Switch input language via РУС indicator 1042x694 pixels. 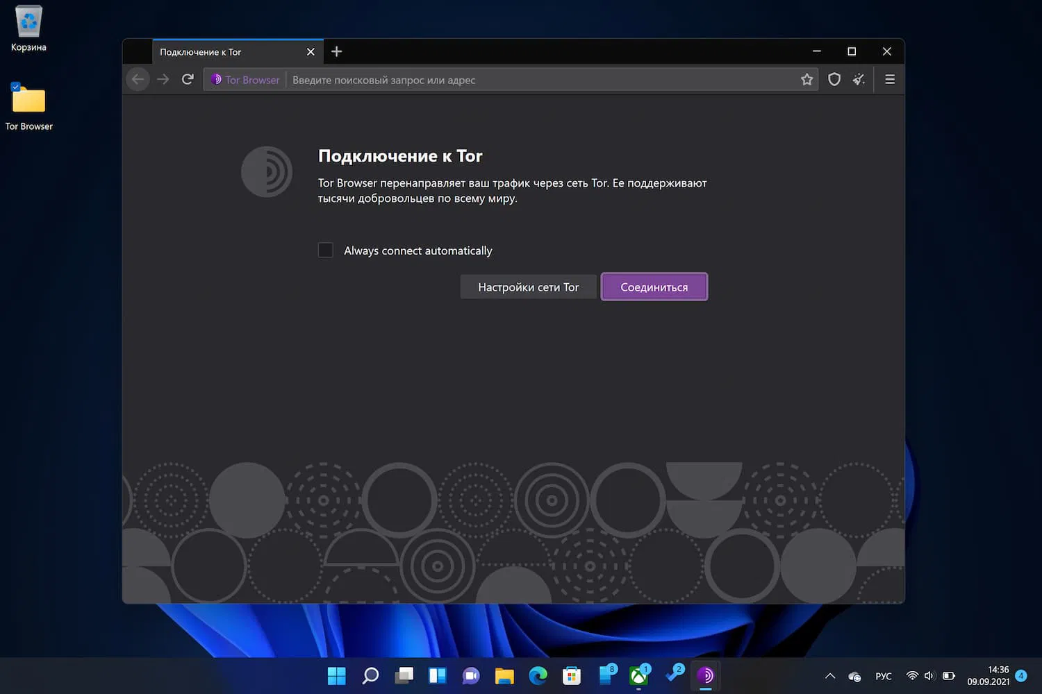pyautogui.click(x=884, y=677)
